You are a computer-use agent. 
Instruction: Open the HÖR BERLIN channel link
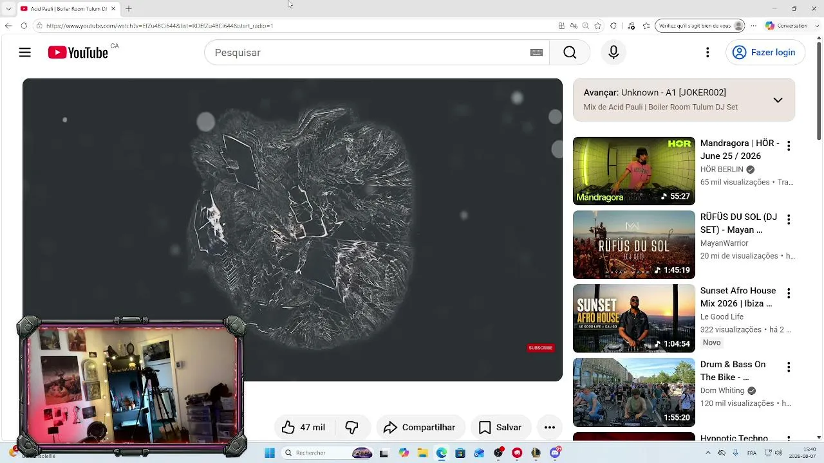pos(722,170)
